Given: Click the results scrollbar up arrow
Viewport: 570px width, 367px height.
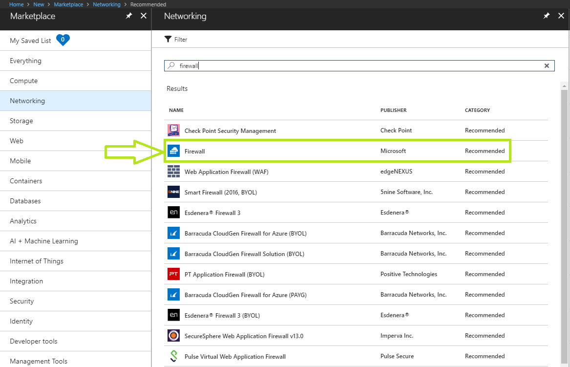Looking at the screenshot, I should pos(564,86).
